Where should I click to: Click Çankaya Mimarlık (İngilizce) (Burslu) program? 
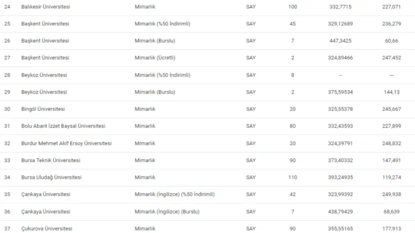click(167, 212)
